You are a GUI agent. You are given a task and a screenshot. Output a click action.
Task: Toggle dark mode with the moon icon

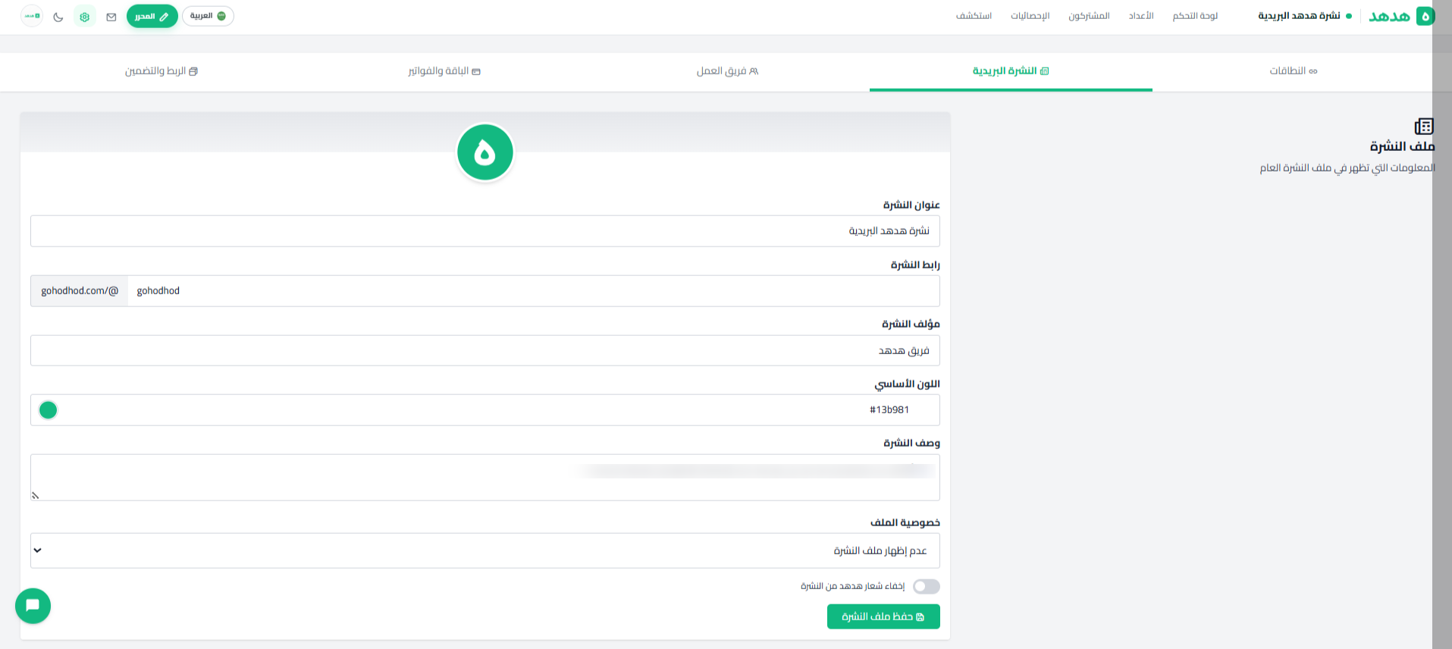pos(58,17)
